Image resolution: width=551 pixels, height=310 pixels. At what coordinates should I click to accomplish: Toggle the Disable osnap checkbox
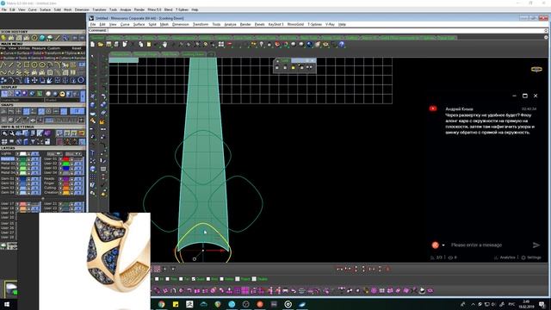point(254,279)
